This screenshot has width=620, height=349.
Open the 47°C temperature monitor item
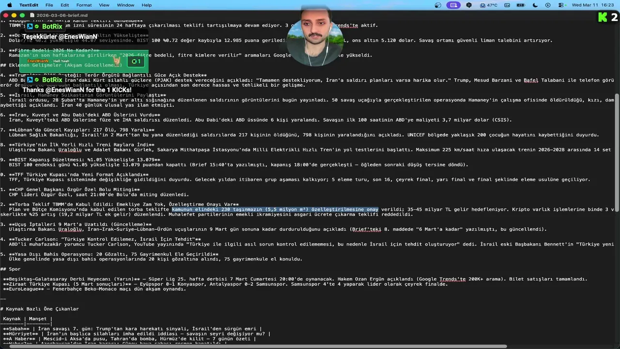point(489,5)
